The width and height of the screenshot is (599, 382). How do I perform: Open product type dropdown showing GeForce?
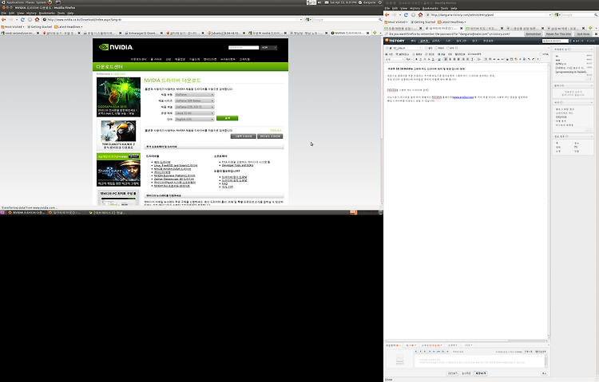pos(194,95)
